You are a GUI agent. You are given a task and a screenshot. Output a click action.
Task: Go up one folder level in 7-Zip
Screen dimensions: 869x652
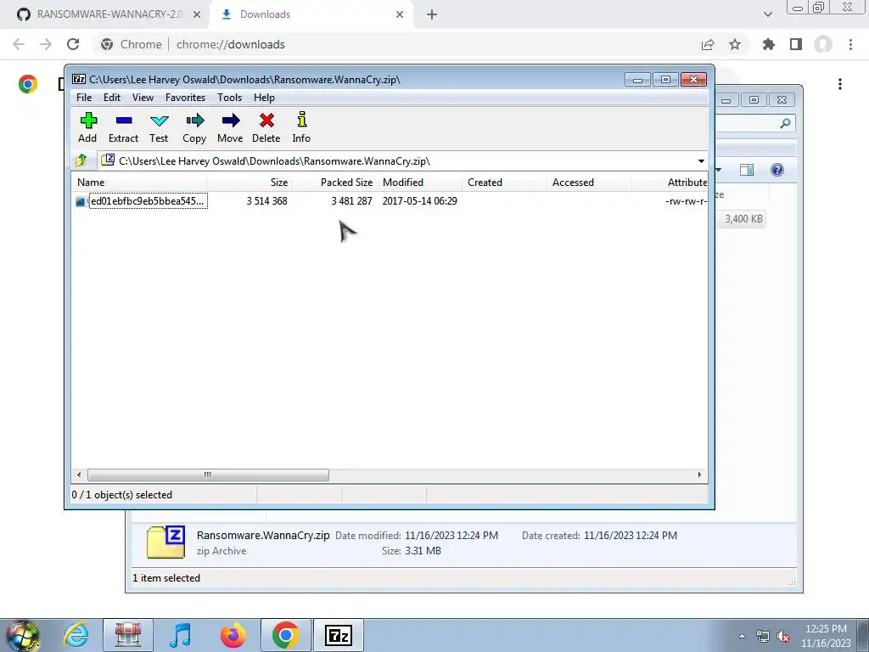click(x=81, y=160)
